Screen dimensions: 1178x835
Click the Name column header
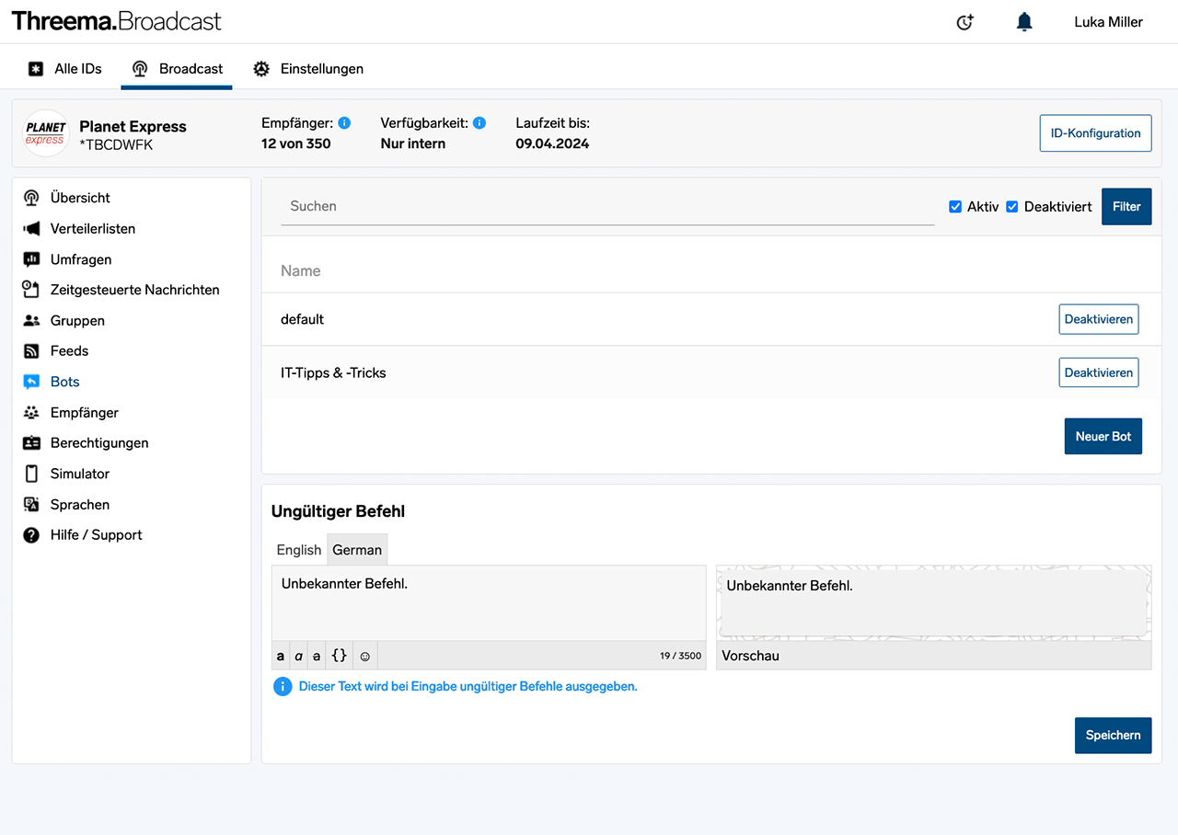[x=301, y=270]
